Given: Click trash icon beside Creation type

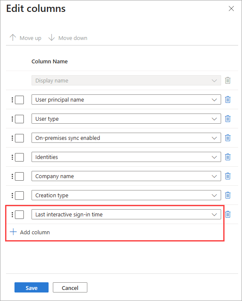Looking at the screenshot, I should (228, 195).
